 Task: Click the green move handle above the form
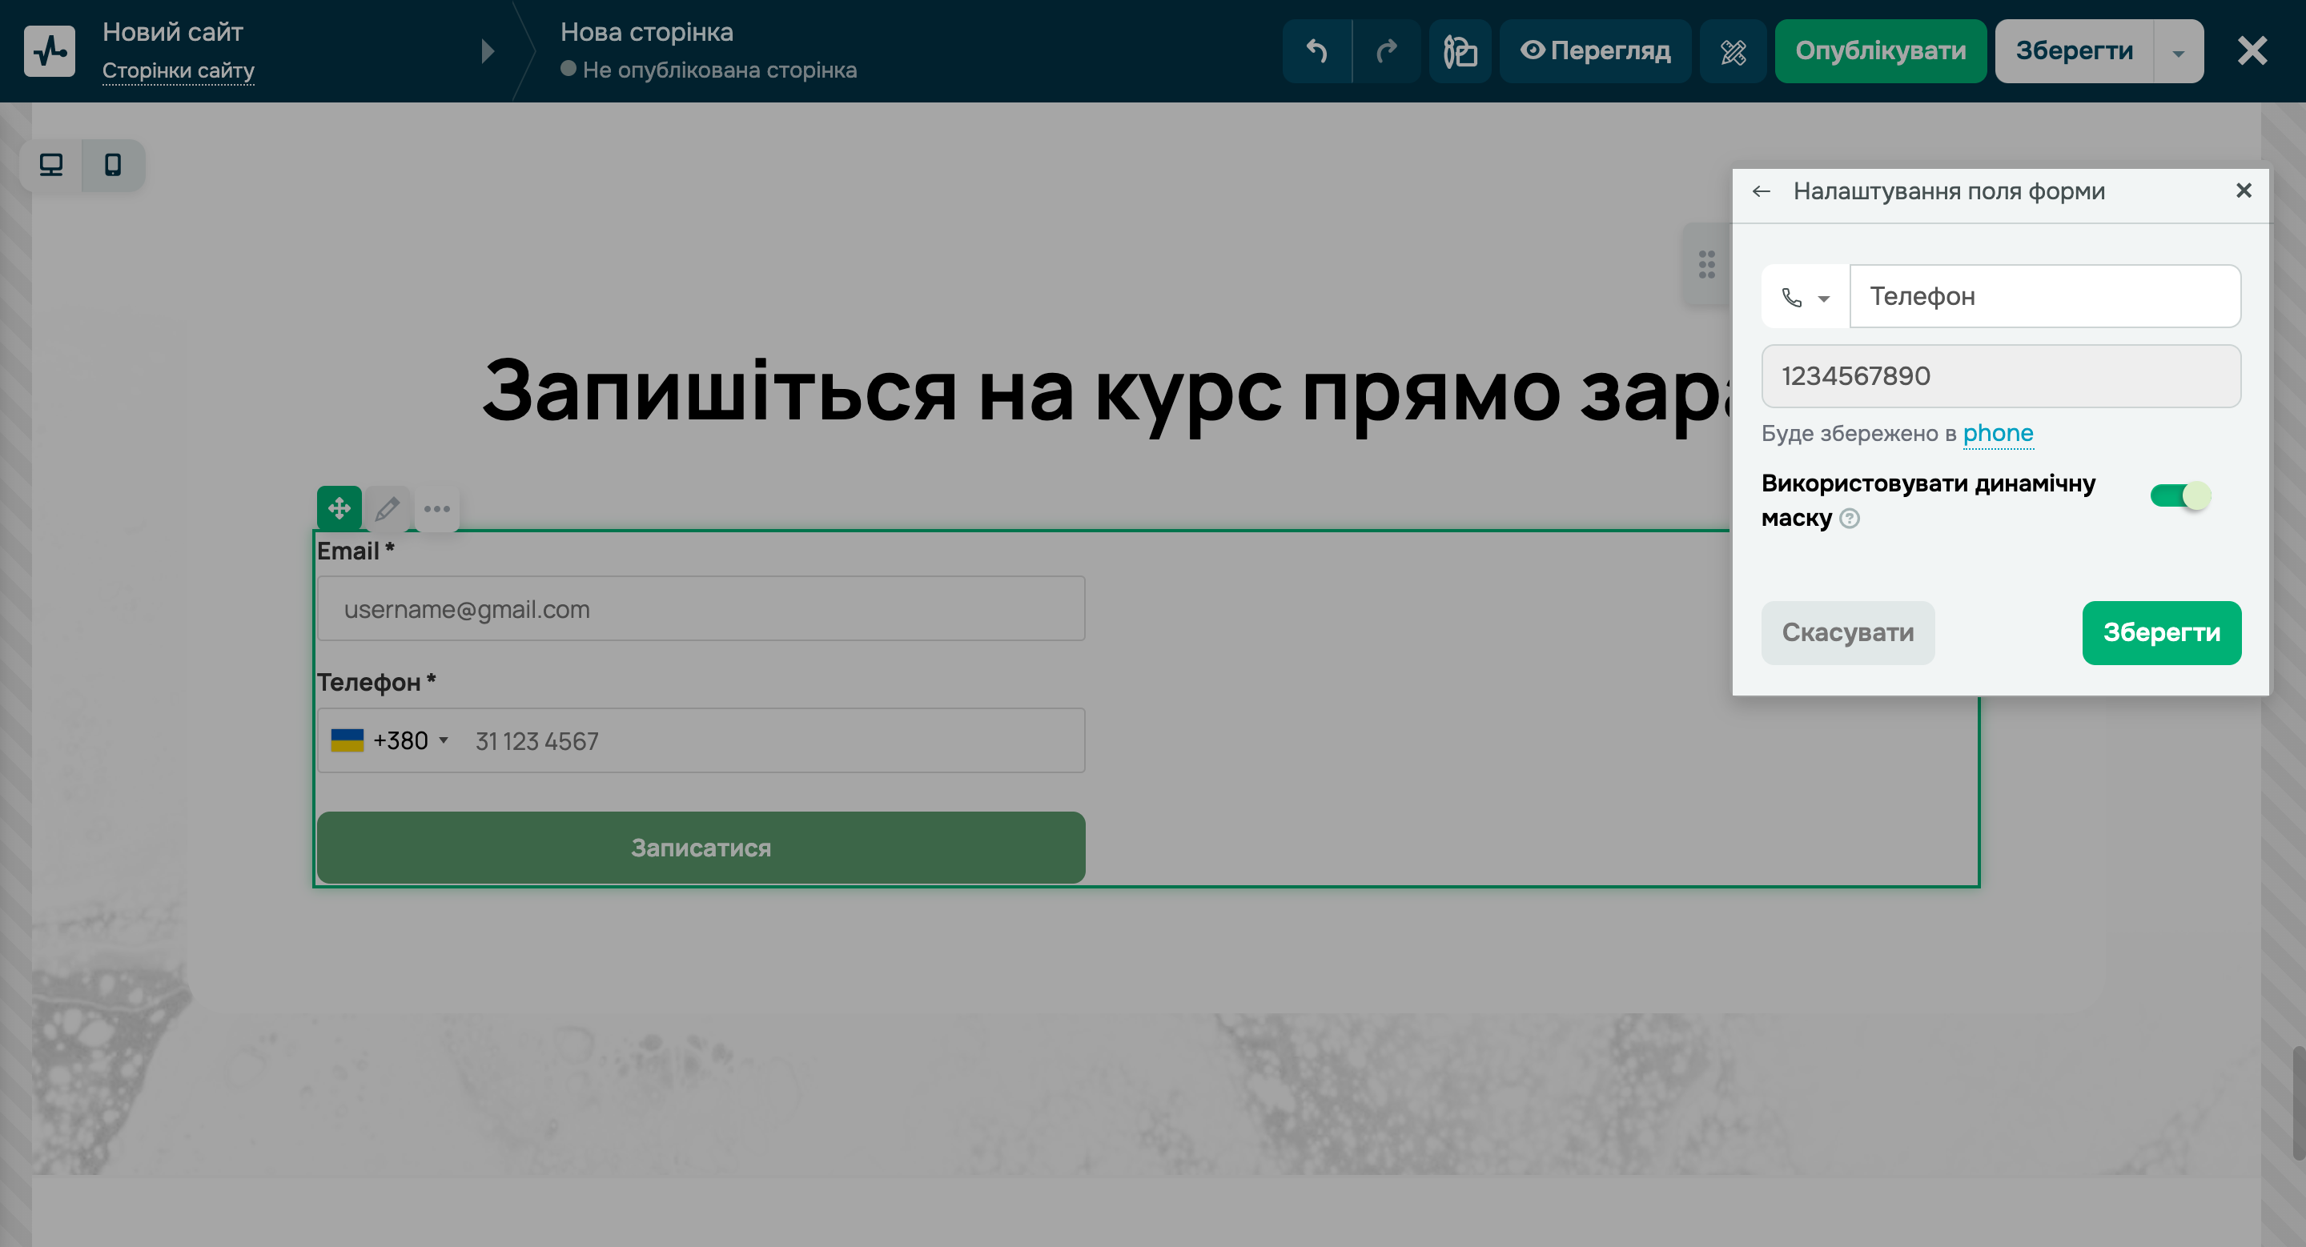(339, 508)
